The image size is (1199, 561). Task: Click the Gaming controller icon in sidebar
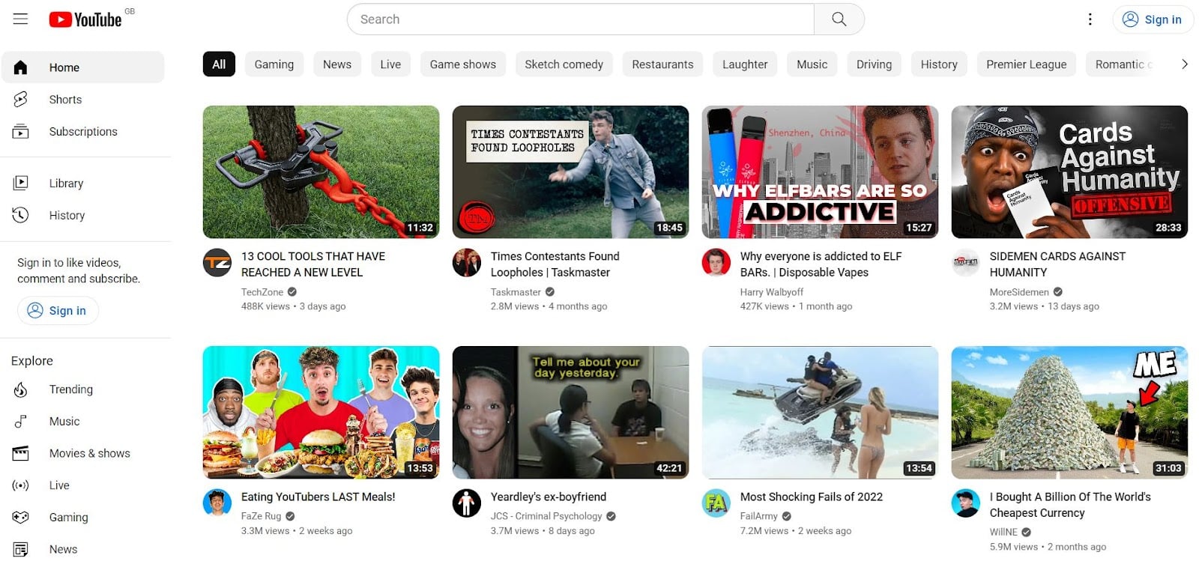click(x=20, y=518)
